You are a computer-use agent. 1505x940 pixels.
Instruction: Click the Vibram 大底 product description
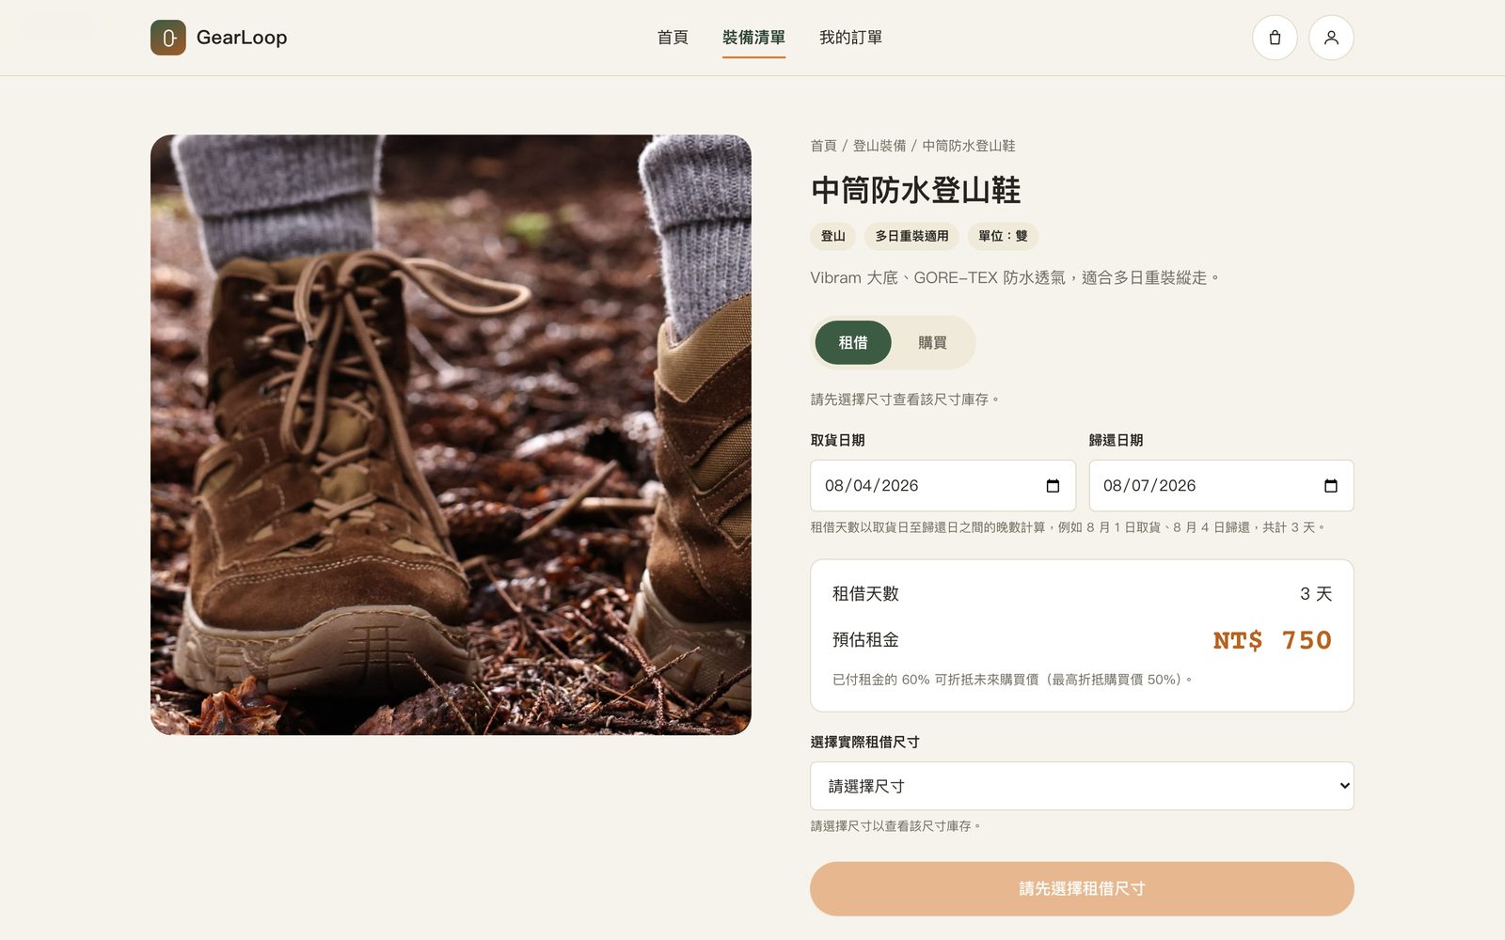click(x=1014, y=277)
